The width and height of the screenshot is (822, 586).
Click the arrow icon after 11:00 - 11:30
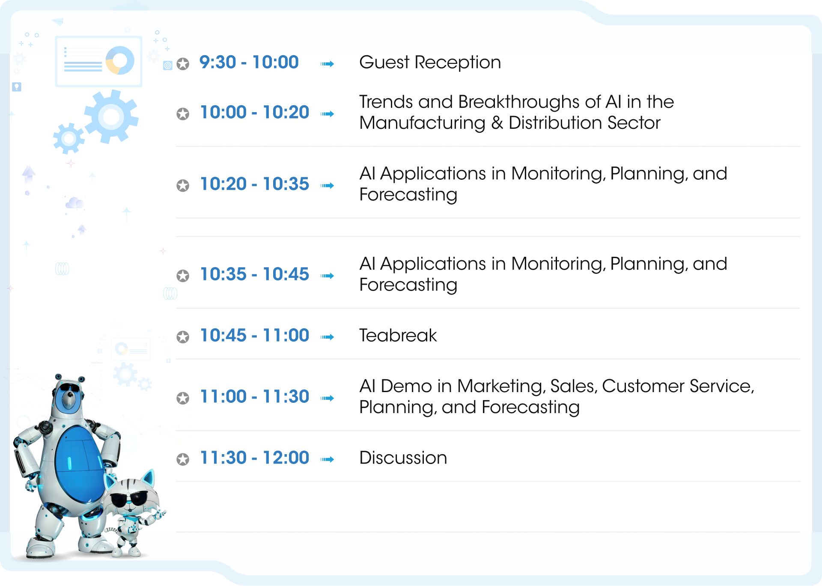[328, 398]
